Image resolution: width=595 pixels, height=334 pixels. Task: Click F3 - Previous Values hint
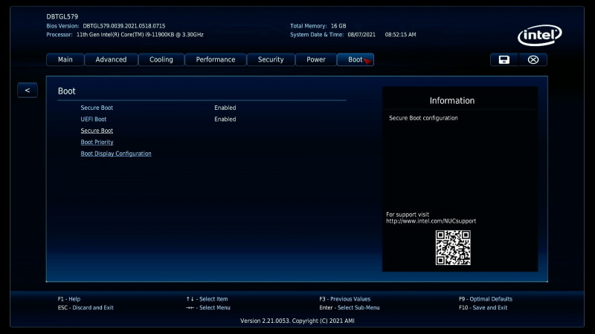click(345, 299)
